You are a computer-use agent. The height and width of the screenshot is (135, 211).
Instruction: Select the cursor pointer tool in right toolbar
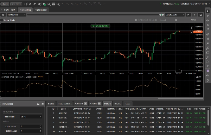point(207,11)
